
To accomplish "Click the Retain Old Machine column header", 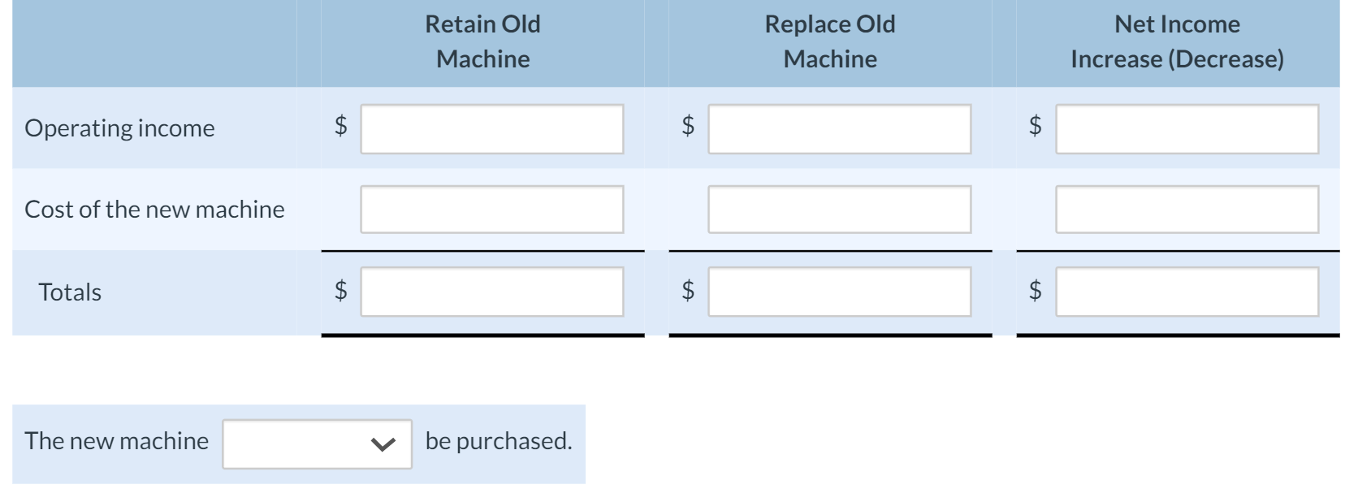I will click(x=482, y=41).
